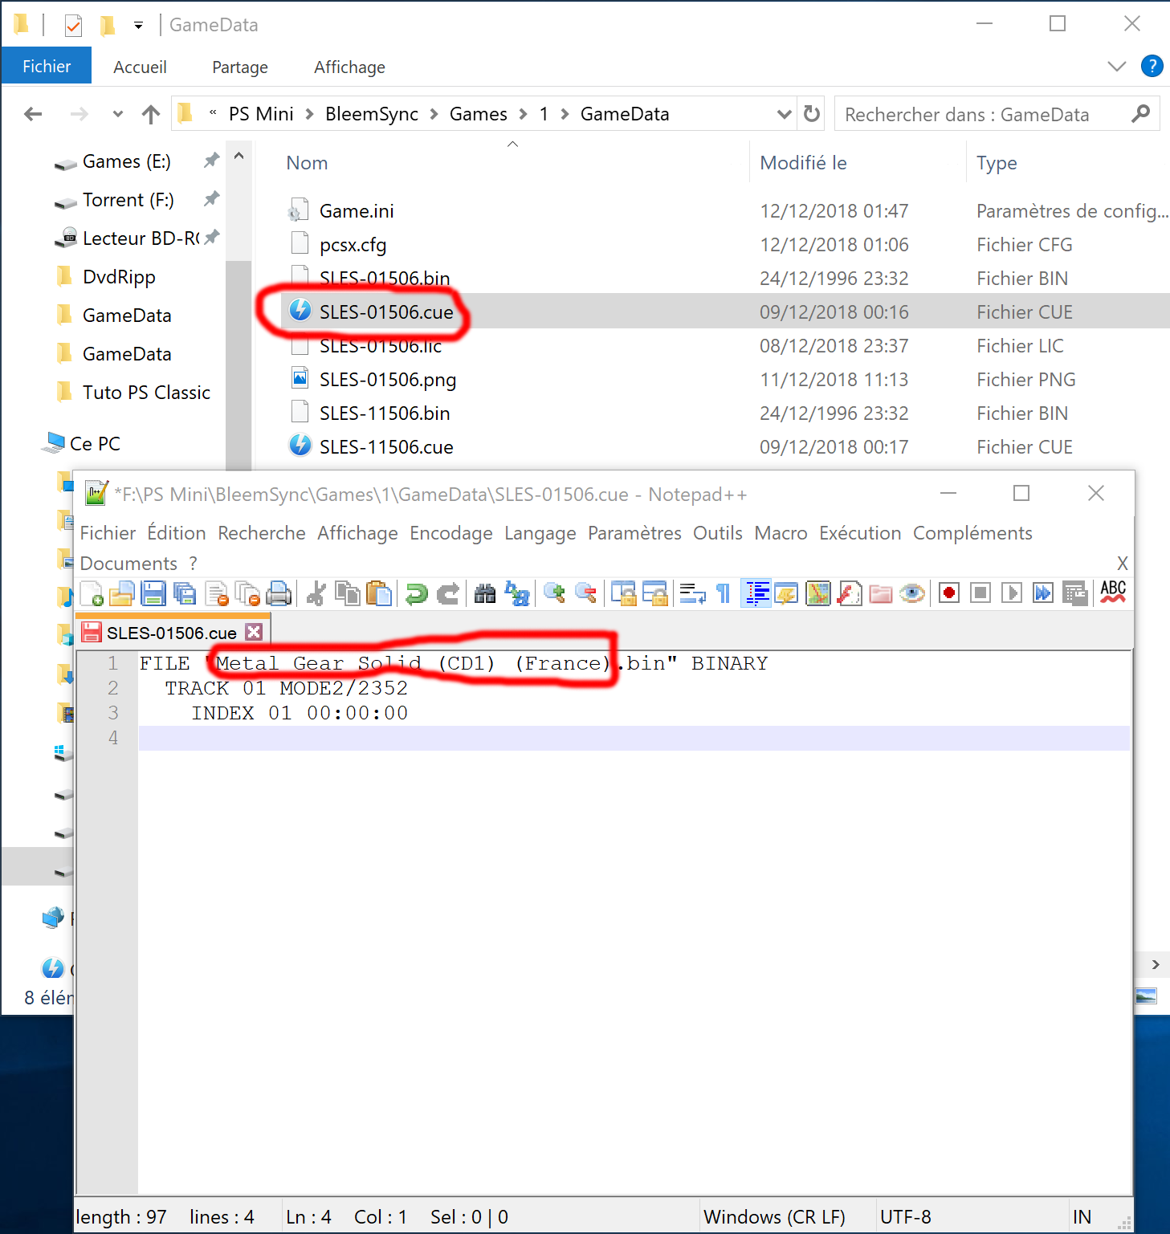The image size is (1170, 1234).
Task: Open the Encodage menu in Notepad++
Action: 451,533
